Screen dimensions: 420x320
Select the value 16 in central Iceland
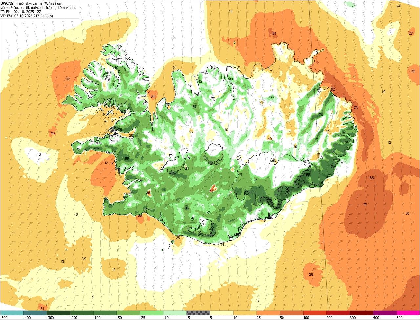(x=191, y=132)
